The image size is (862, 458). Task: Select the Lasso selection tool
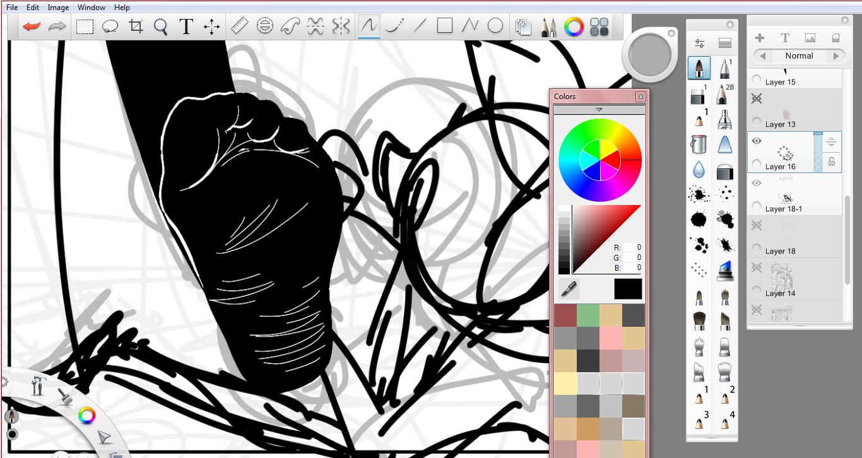[x=110, y=26]
